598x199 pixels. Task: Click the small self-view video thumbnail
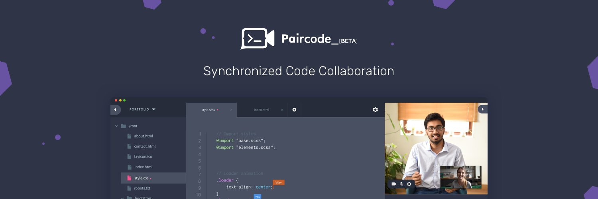click(460, 177)
